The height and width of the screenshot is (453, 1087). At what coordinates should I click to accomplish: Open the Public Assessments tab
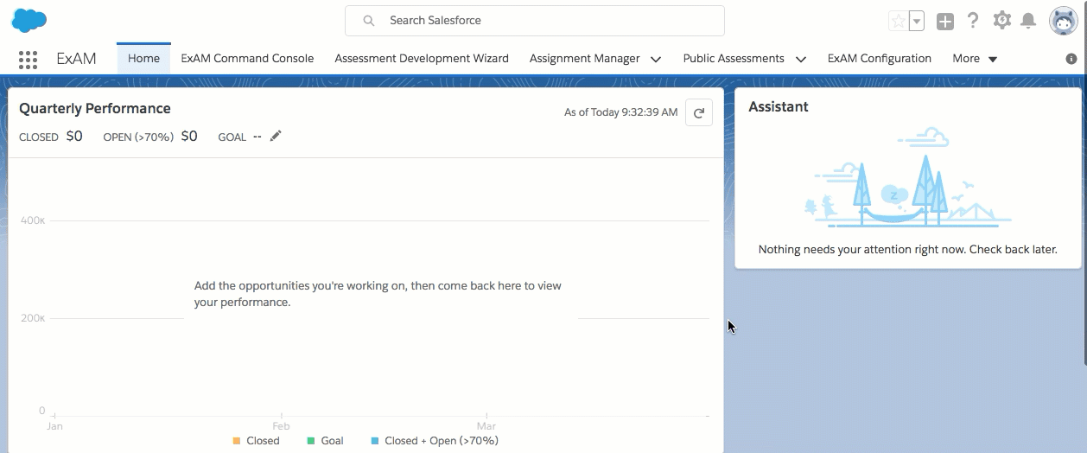(x=734, y=59)
